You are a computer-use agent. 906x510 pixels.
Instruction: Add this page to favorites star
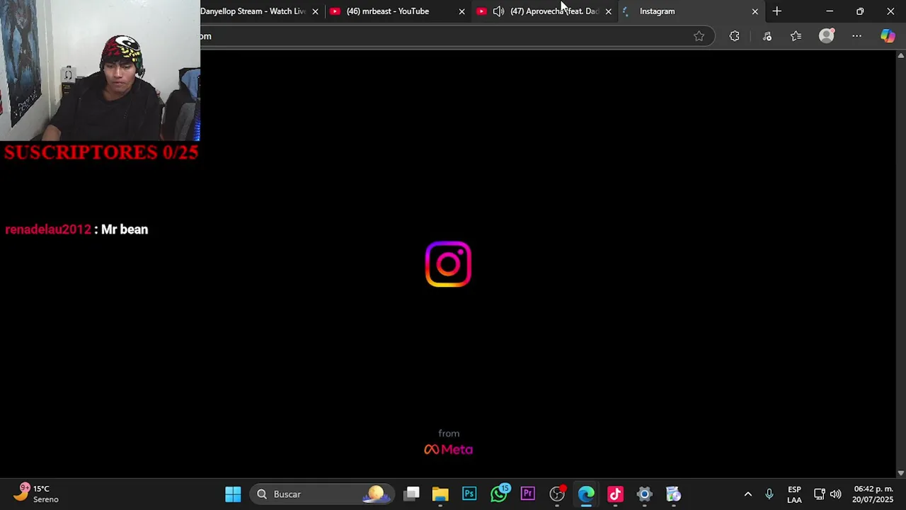click(x=699, y=36)
